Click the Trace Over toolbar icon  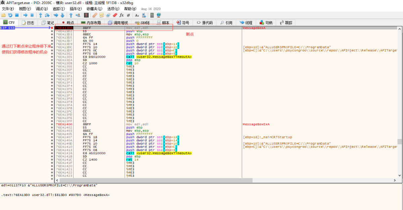point(62,15)
